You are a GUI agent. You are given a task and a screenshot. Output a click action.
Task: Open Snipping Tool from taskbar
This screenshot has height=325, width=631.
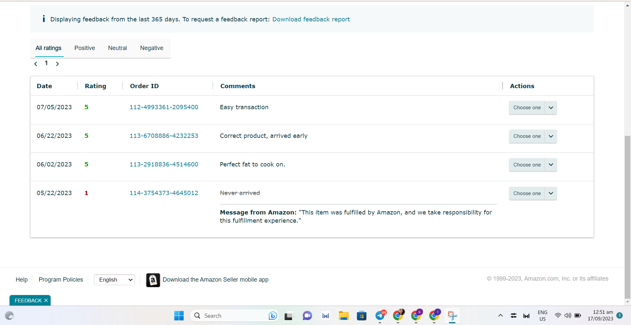point(452,316)
